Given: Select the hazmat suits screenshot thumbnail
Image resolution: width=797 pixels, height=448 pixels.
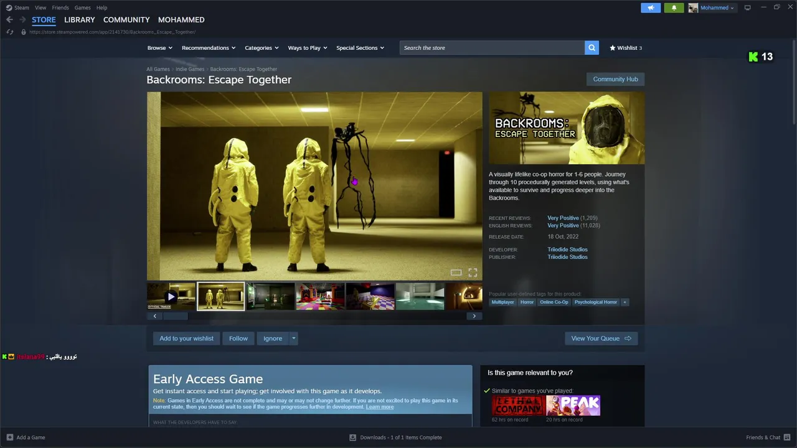Looking at the screenshot, I should (x=221, y=297).
